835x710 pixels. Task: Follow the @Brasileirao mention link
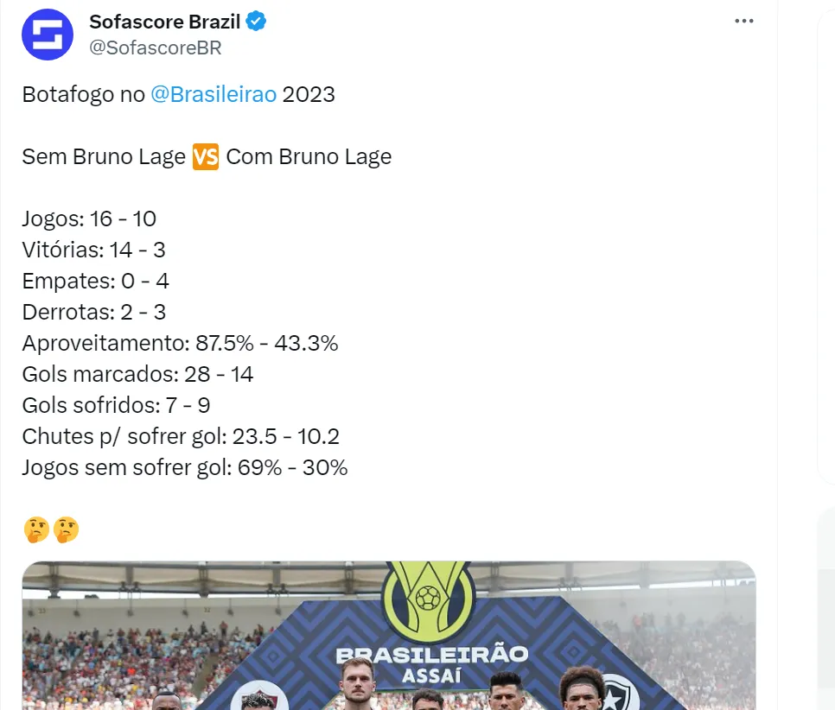(214, 94)
